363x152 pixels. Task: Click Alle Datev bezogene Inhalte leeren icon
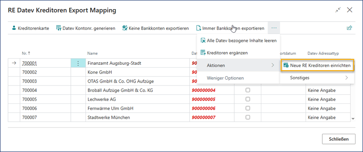click(x=203, y=41)
